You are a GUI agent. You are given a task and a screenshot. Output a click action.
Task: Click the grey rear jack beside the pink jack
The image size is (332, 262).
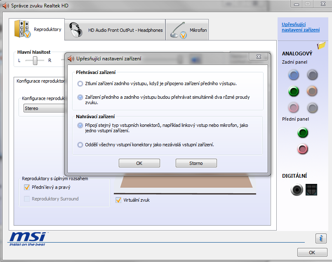point(312,108)
